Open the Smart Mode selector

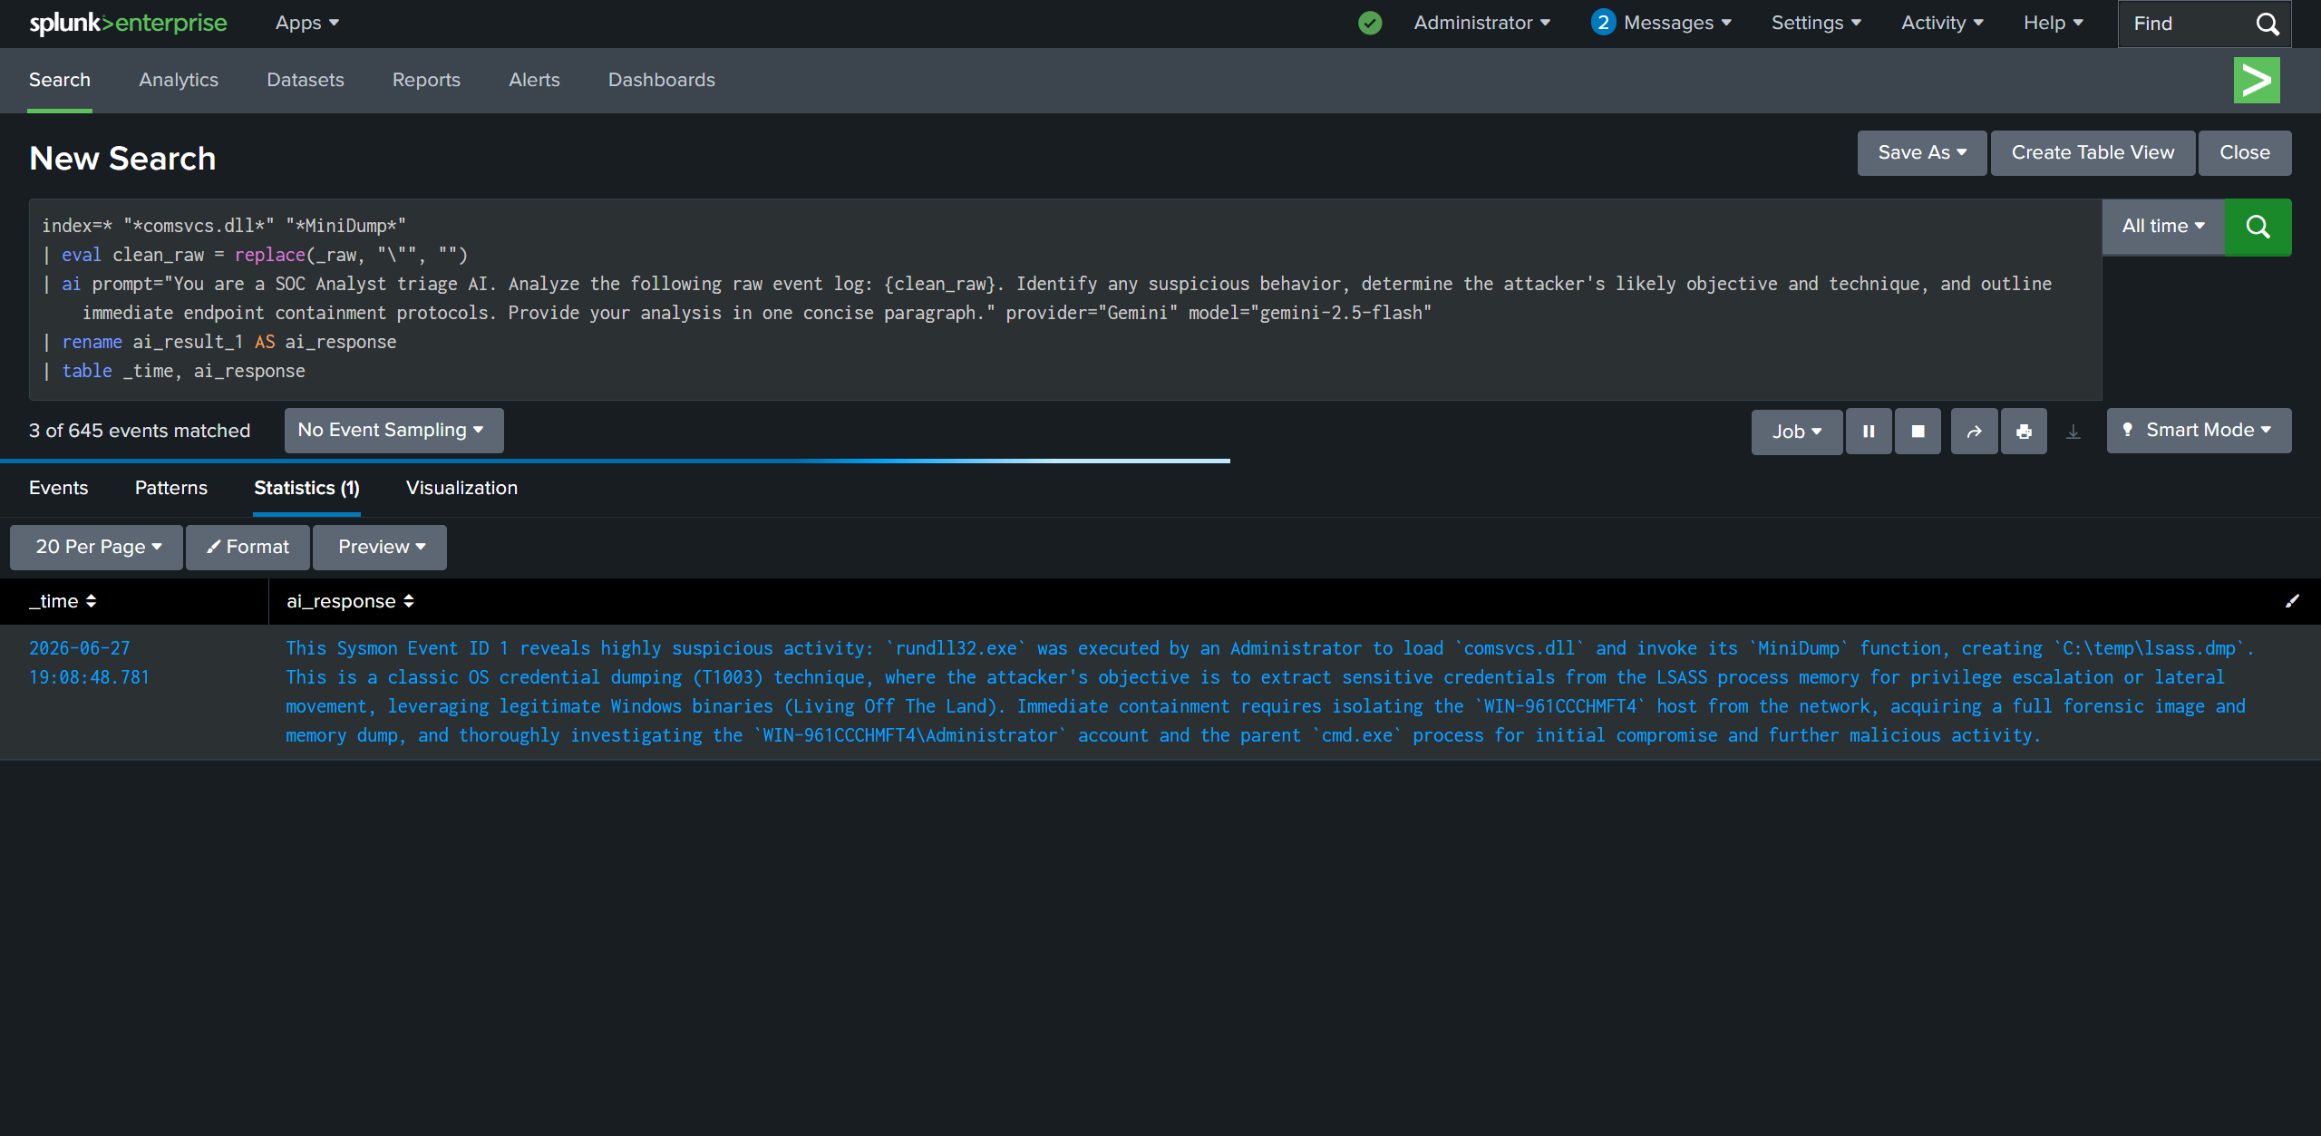(x=2199, y=431)
